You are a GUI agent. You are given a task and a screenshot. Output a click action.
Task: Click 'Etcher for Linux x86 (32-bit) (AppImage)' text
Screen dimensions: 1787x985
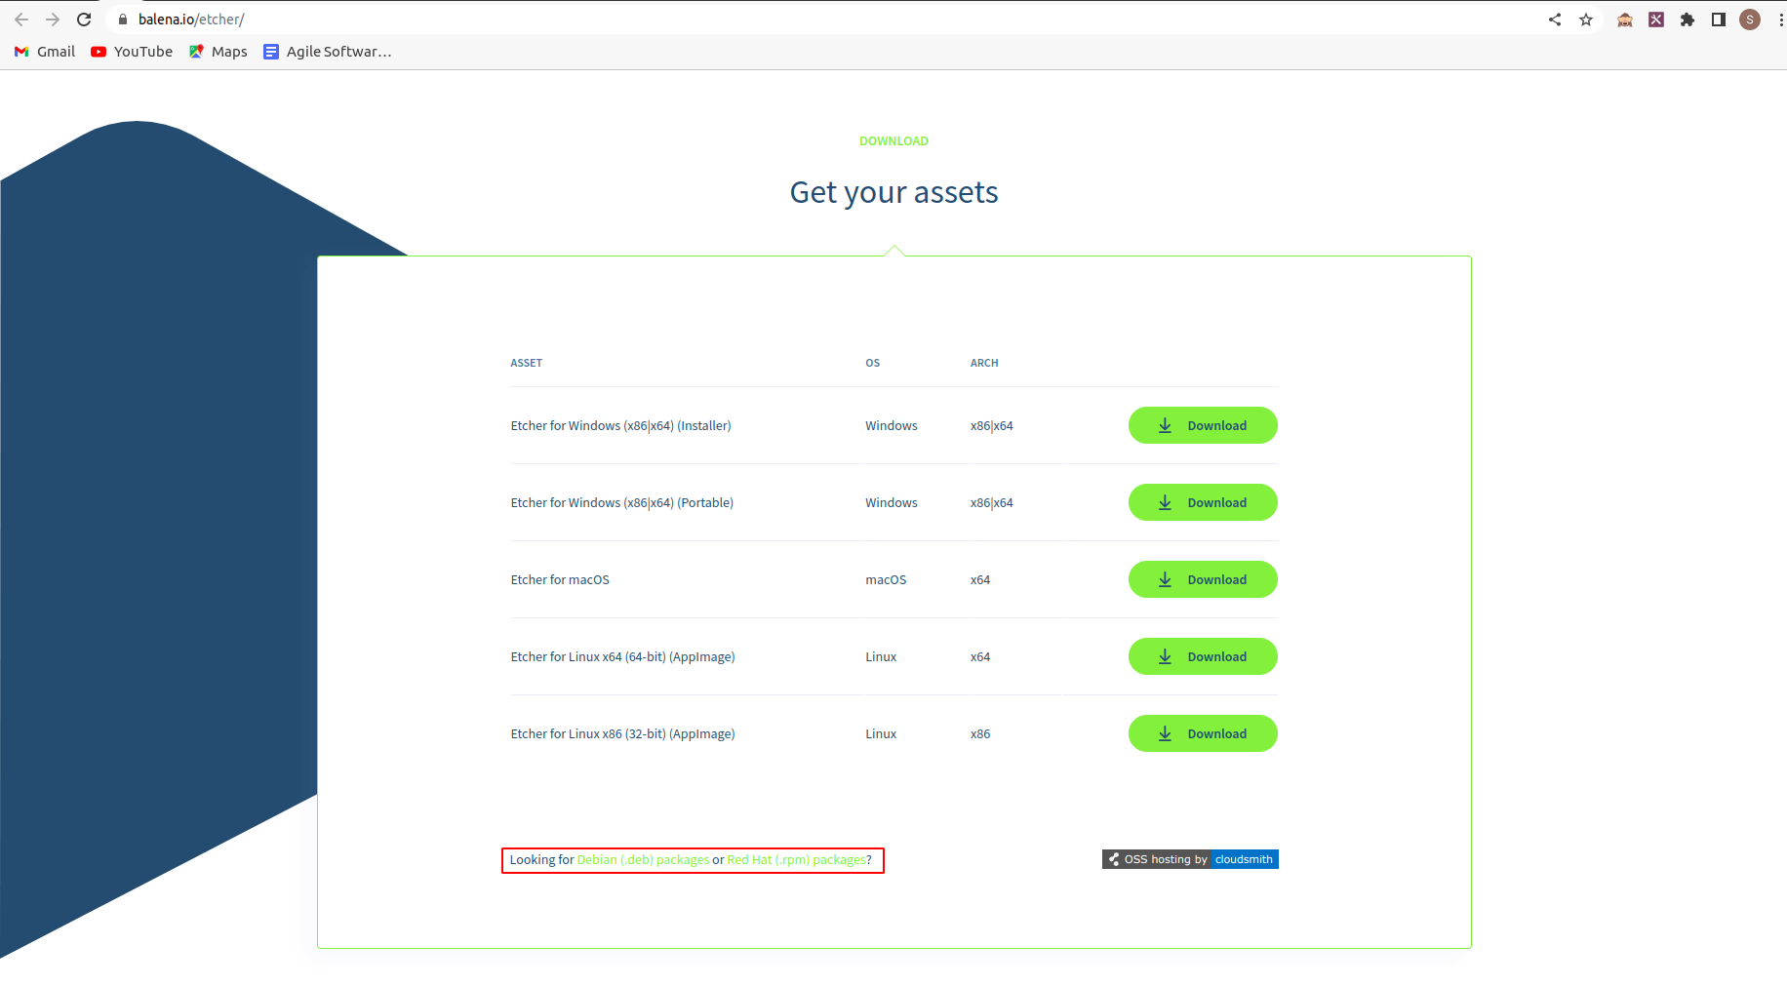coord(622,734)
